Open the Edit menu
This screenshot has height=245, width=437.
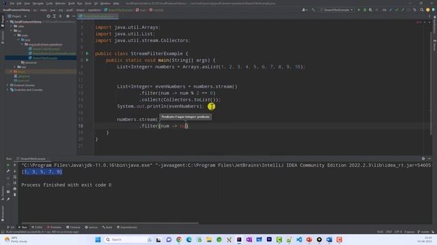point(19,3)
